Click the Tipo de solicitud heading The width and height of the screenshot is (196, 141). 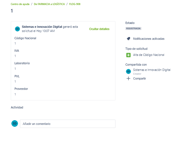[x=136, y=49]
